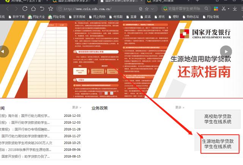The image size is (243, 165).
Task: Open the 生源地助学贷款学生在线系统 button
Action: pos(218,144)
